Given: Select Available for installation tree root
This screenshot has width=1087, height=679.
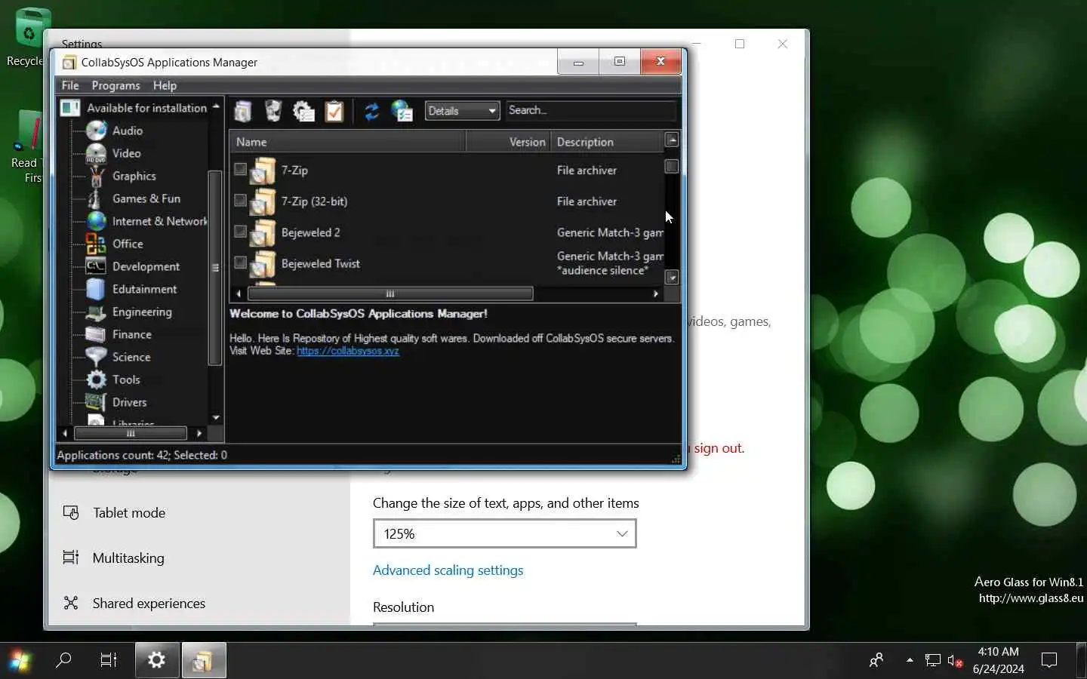Looking at the screenshot, I should (x=146, y=108).
